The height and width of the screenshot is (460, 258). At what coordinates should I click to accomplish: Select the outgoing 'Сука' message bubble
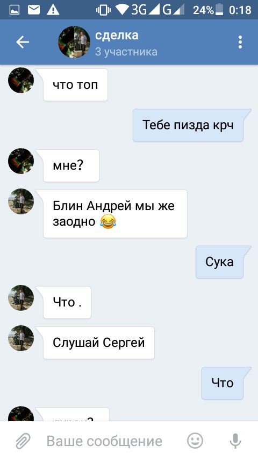click(220, 262)
